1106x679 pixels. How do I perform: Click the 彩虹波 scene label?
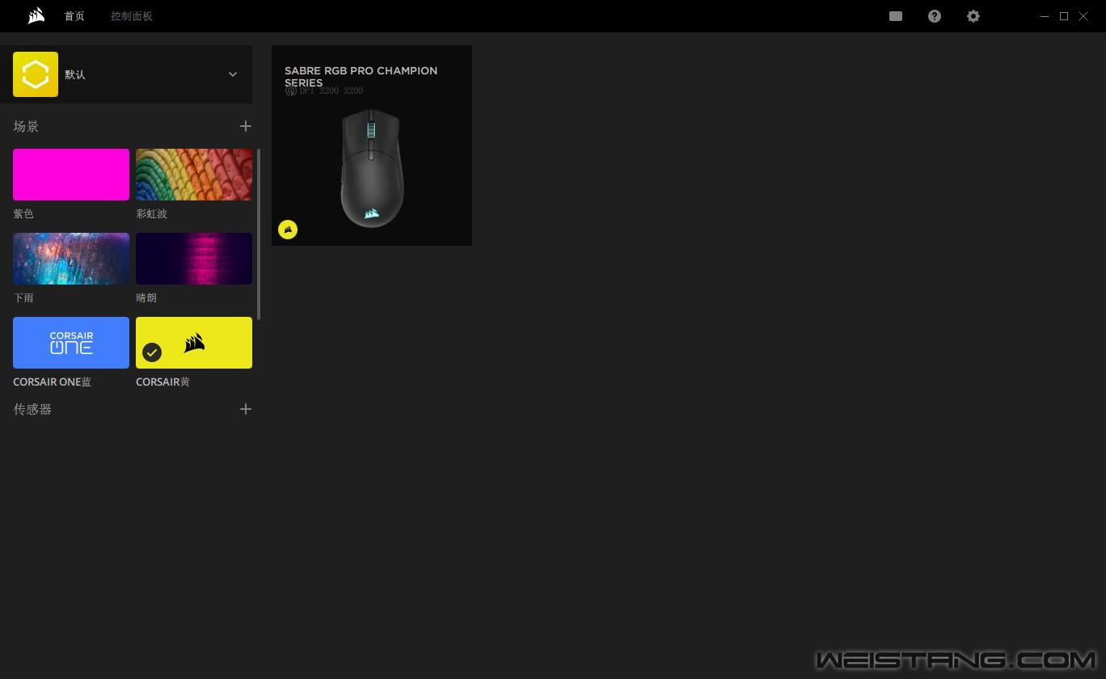click(152, 214)
